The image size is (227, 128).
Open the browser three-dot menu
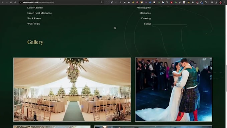click(225, 2)
